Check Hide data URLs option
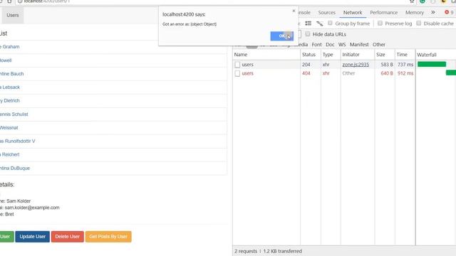456x256 pixels. (x=307, y=34)
